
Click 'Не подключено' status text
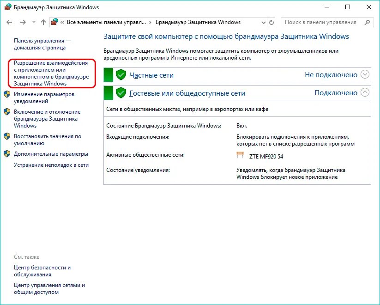tap(331, 75)
